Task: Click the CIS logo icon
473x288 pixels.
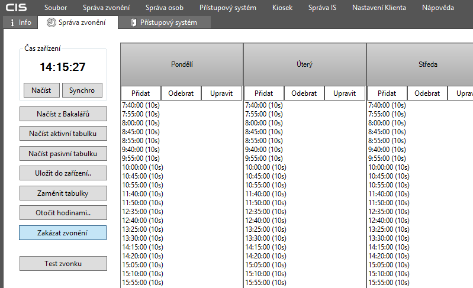Action: (17, 8)
